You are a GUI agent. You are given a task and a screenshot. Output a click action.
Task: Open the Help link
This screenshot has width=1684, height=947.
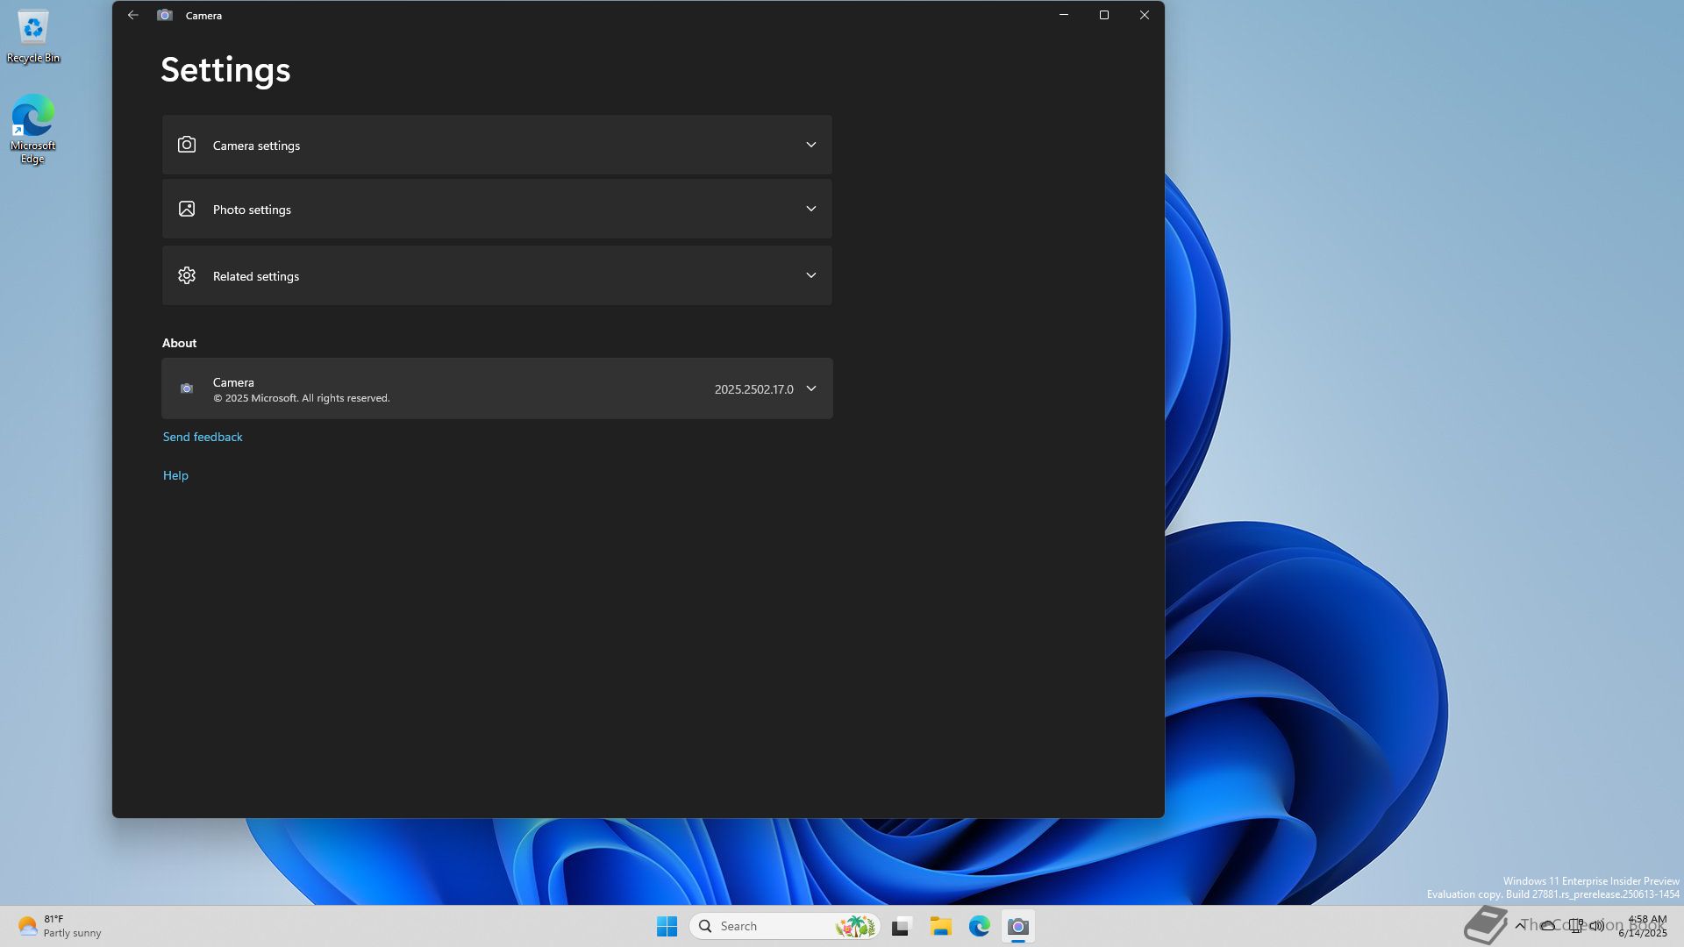tap(175, 475)
